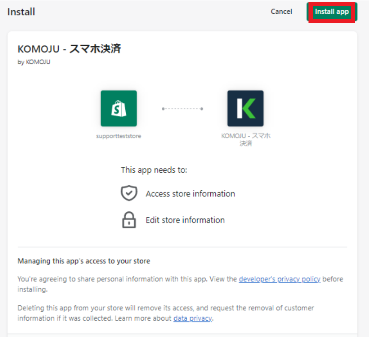
Task: Click the lock icon beside Edit store information
Action: (x=129, y=220)
